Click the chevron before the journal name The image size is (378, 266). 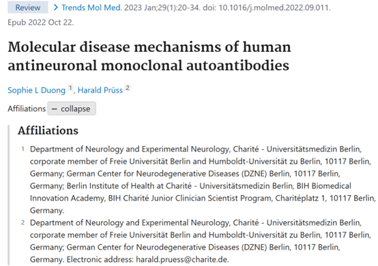[56, 8]
